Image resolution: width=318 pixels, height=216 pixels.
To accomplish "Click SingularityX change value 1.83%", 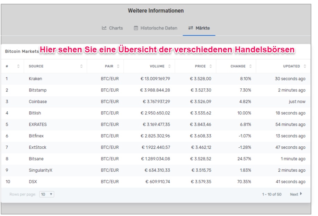I will tap(245, 170).
